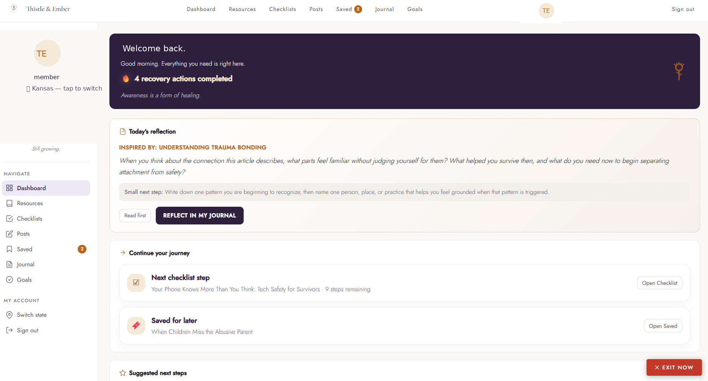Click Sign out in the top right corner
Screen dimensions: 708x381
click(x=683, y=9)
